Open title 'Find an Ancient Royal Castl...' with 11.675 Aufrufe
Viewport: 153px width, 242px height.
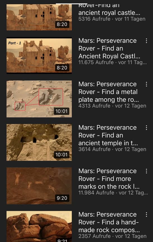pos(109,48)
